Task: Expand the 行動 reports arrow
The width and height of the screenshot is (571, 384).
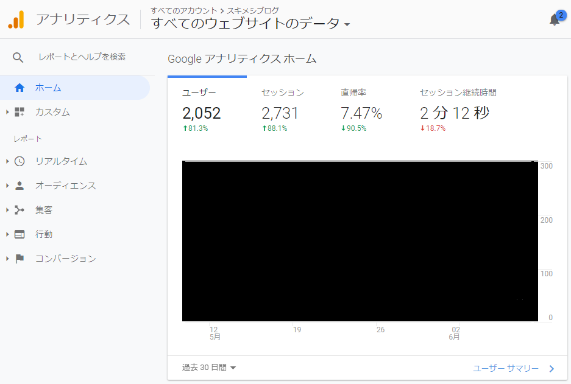Action: coord(7,234)
